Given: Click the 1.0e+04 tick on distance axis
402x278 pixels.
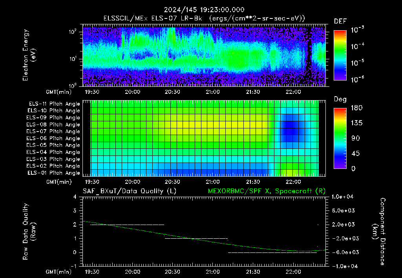Looking at the screenshot, I should click(x=342, y=197).
